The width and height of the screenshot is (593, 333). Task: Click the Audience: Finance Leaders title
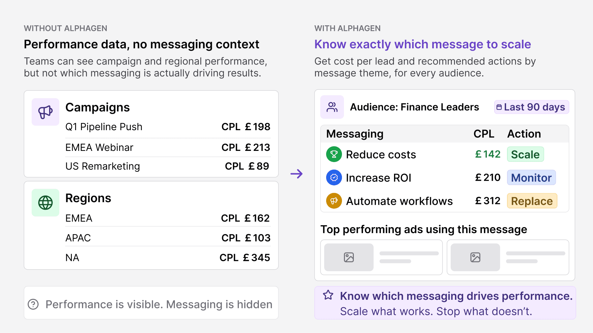(x=414, y=107)
